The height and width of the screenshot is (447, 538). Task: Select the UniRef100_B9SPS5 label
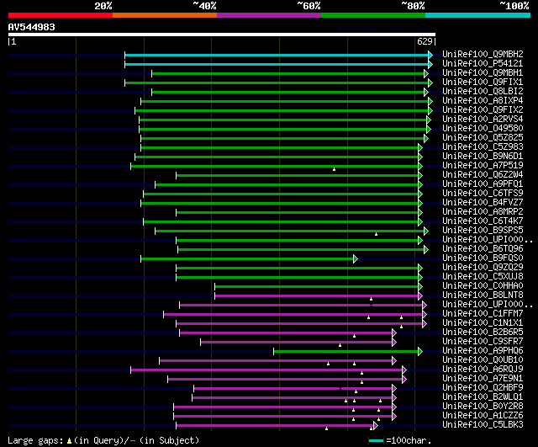[x=483, y=230]
